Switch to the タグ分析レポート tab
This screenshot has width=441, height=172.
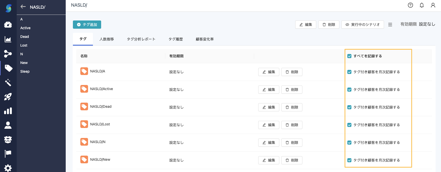pos(141,39)
